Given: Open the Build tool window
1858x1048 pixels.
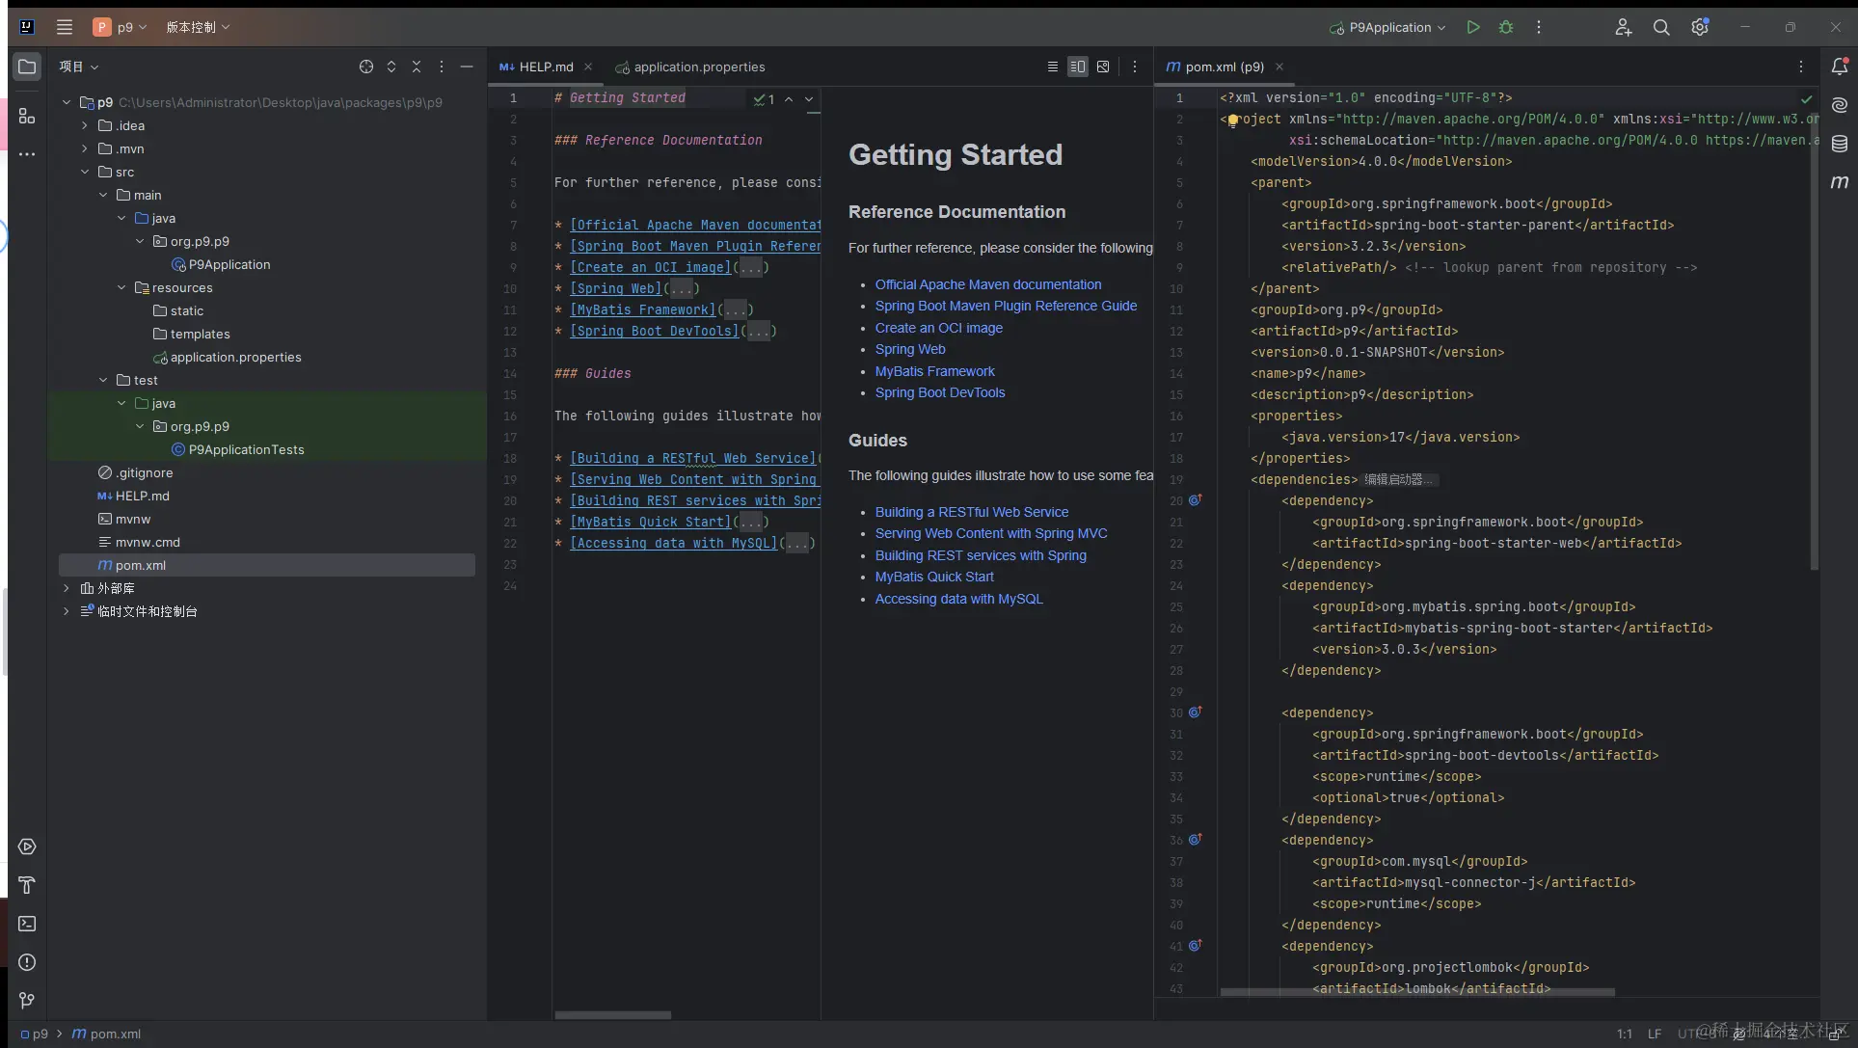Looking at the screenshot, I should [x=27, y=885].
